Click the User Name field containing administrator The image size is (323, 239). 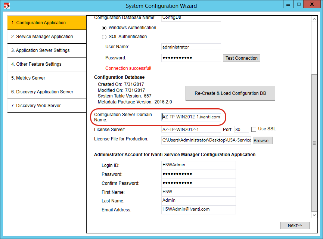point(191,47)
